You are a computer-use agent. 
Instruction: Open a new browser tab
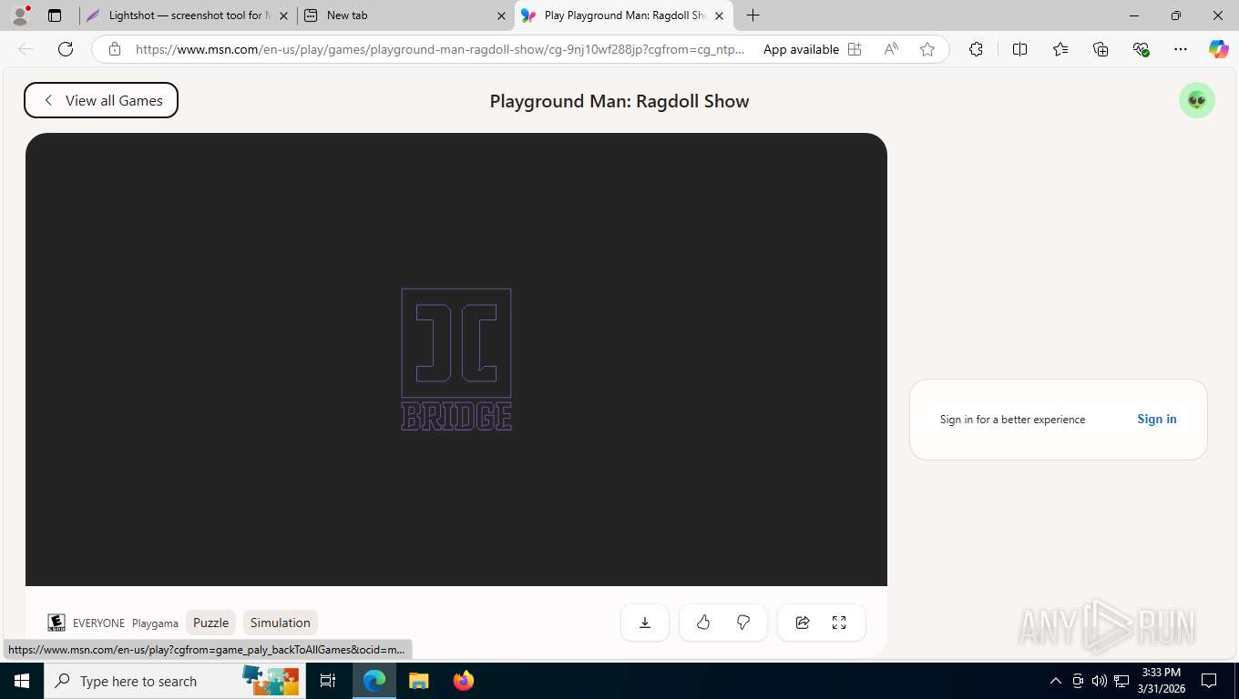753,15
